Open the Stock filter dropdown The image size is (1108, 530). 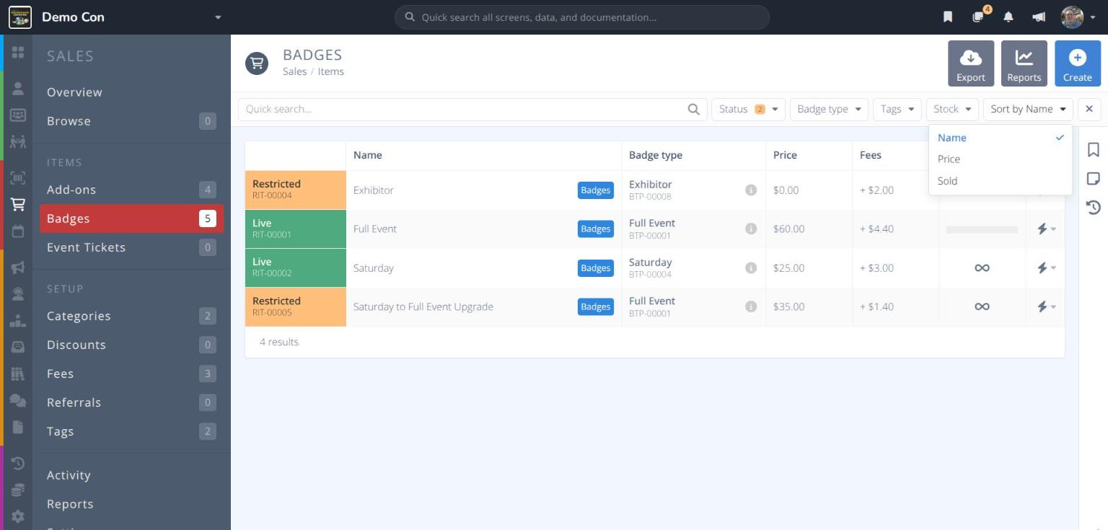tap(952, 110)
